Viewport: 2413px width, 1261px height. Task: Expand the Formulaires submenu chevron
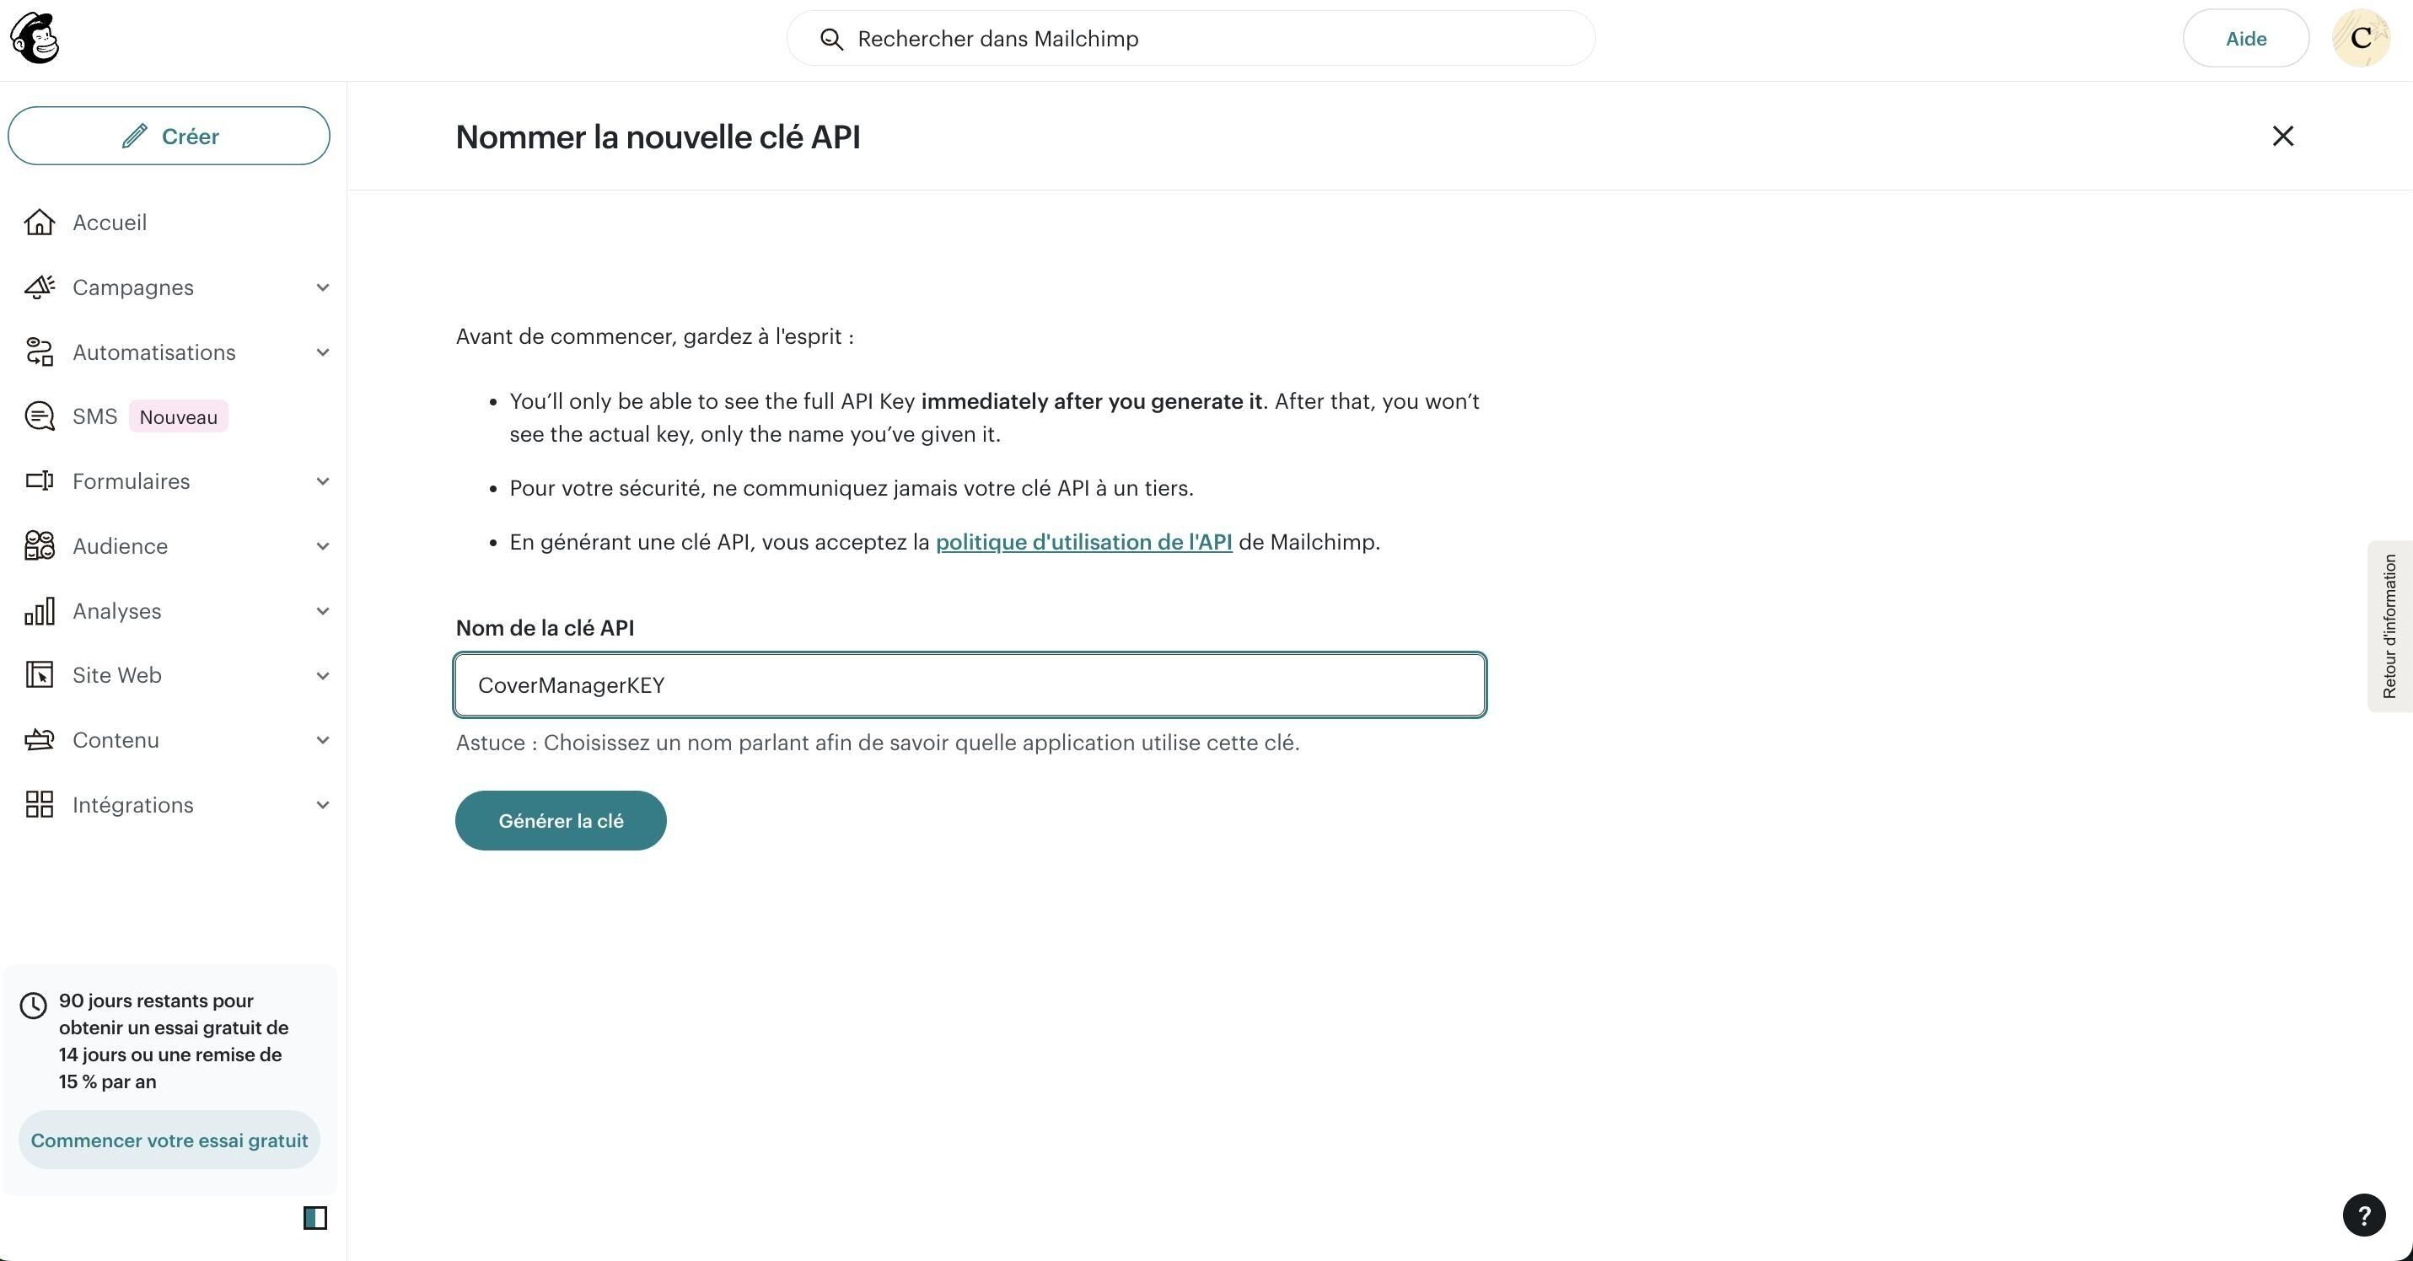coord(322,481)
